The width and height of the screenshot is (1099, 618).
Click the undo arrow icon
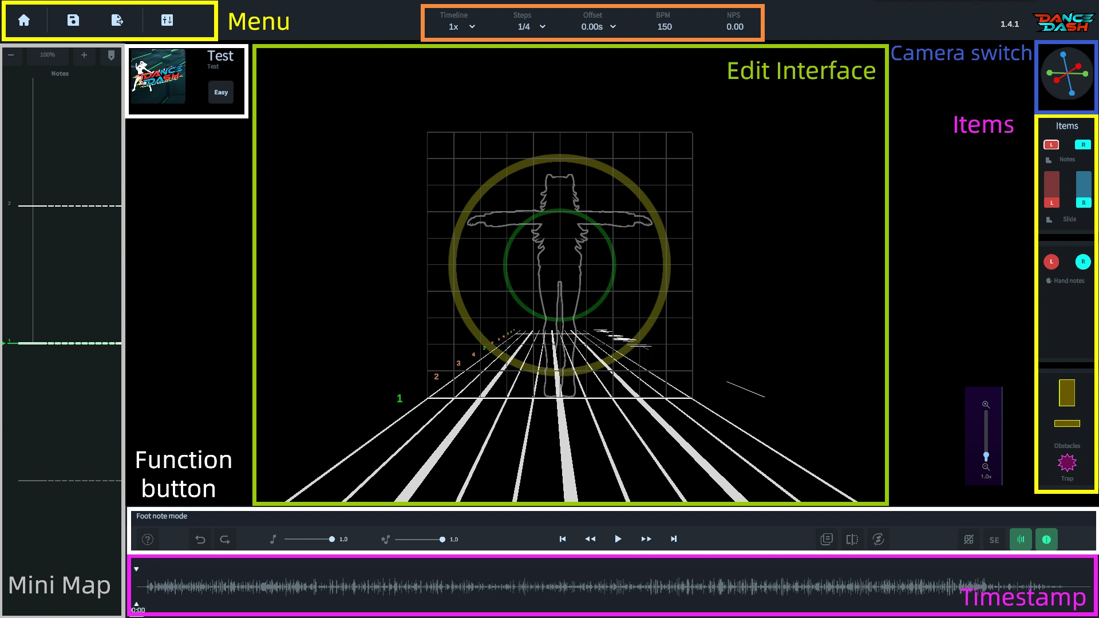[200, 540]
